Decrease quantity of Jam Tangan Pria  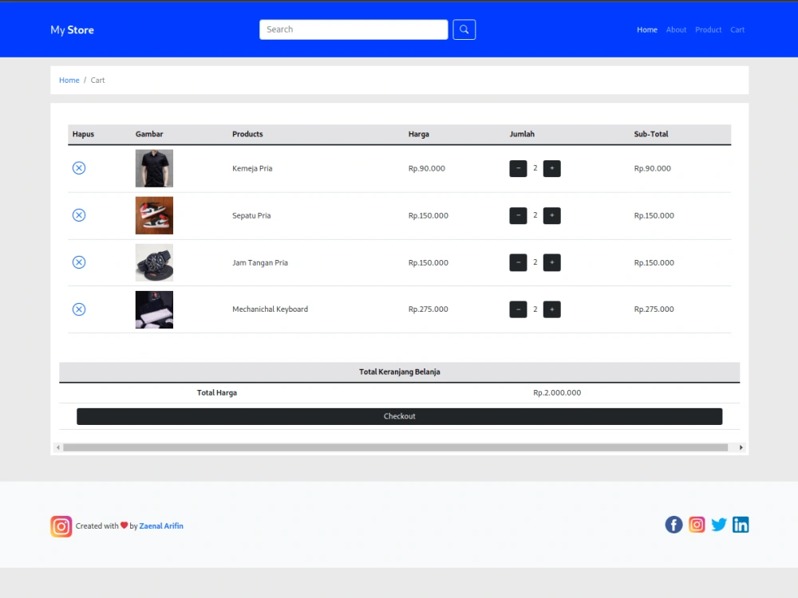tap(518, 262)
